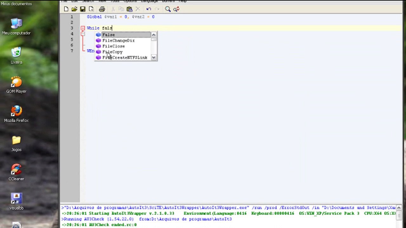
Task: Open a file using the toolbar folder icon
Action: point(74,9)
